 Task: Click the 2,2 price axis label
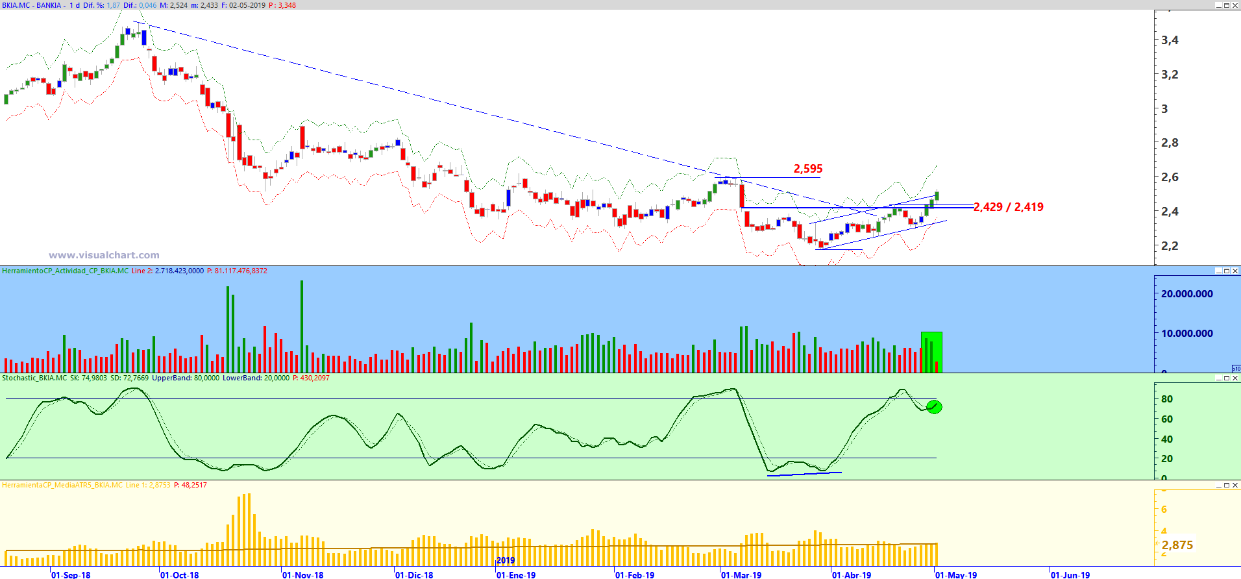click(x=1170, y=246)
